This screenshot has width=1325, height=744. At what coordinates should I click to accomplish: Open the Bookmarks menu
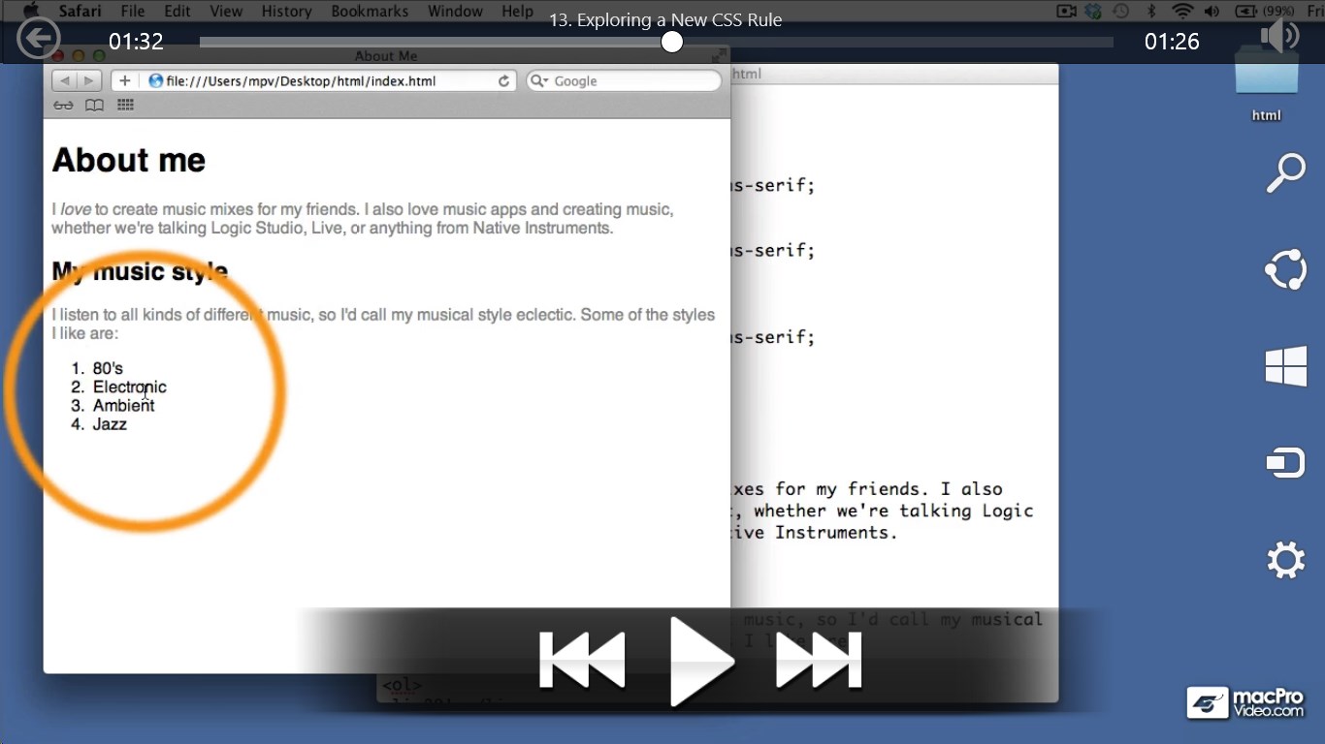click(370, 11)
